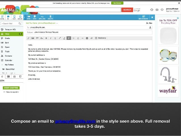Click the green Get Started button
This screenshot has width=181, height=136.
tap(117, 3)
